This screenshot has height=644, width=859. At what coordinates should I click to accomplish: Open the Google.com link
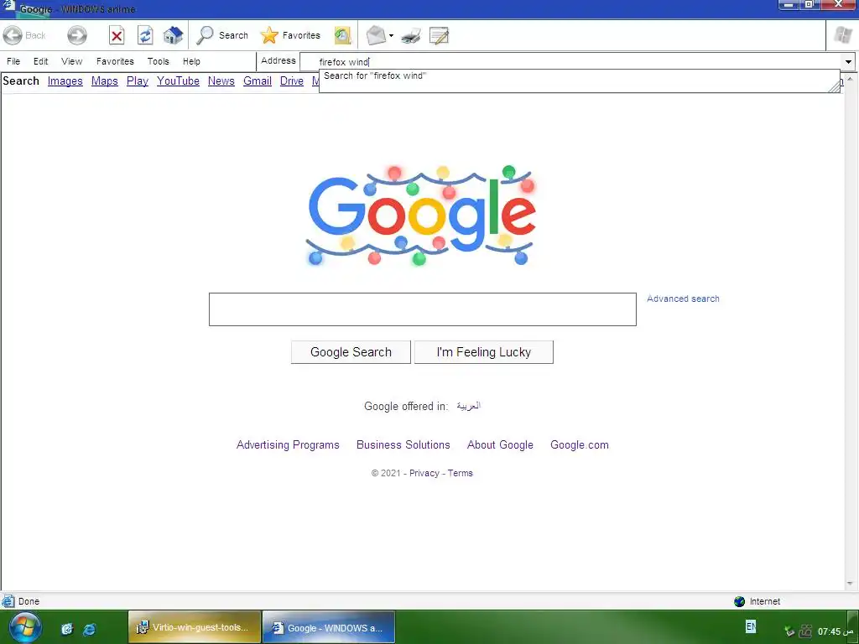tap(579, 444)
